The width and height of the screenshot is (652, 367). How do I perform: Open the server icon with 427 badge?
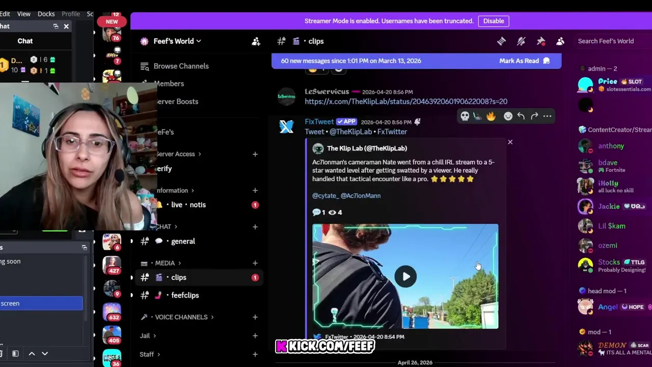tap(112, 265)
